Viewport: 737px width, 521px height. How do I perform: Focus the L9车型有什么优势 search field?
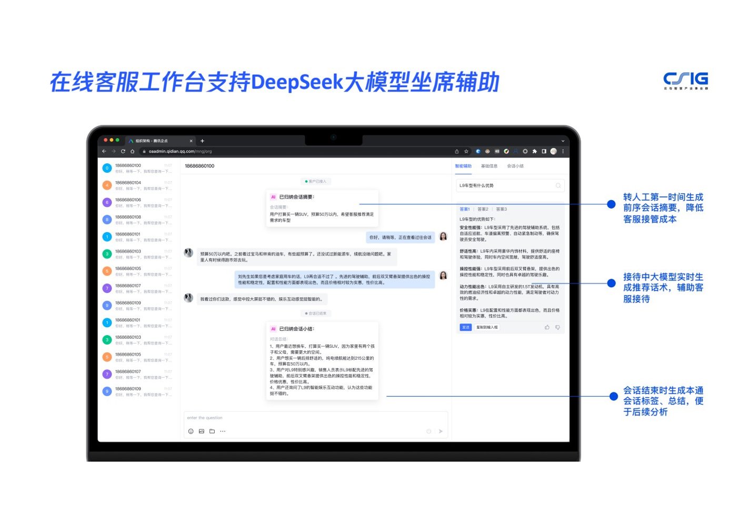coord(510,185)
